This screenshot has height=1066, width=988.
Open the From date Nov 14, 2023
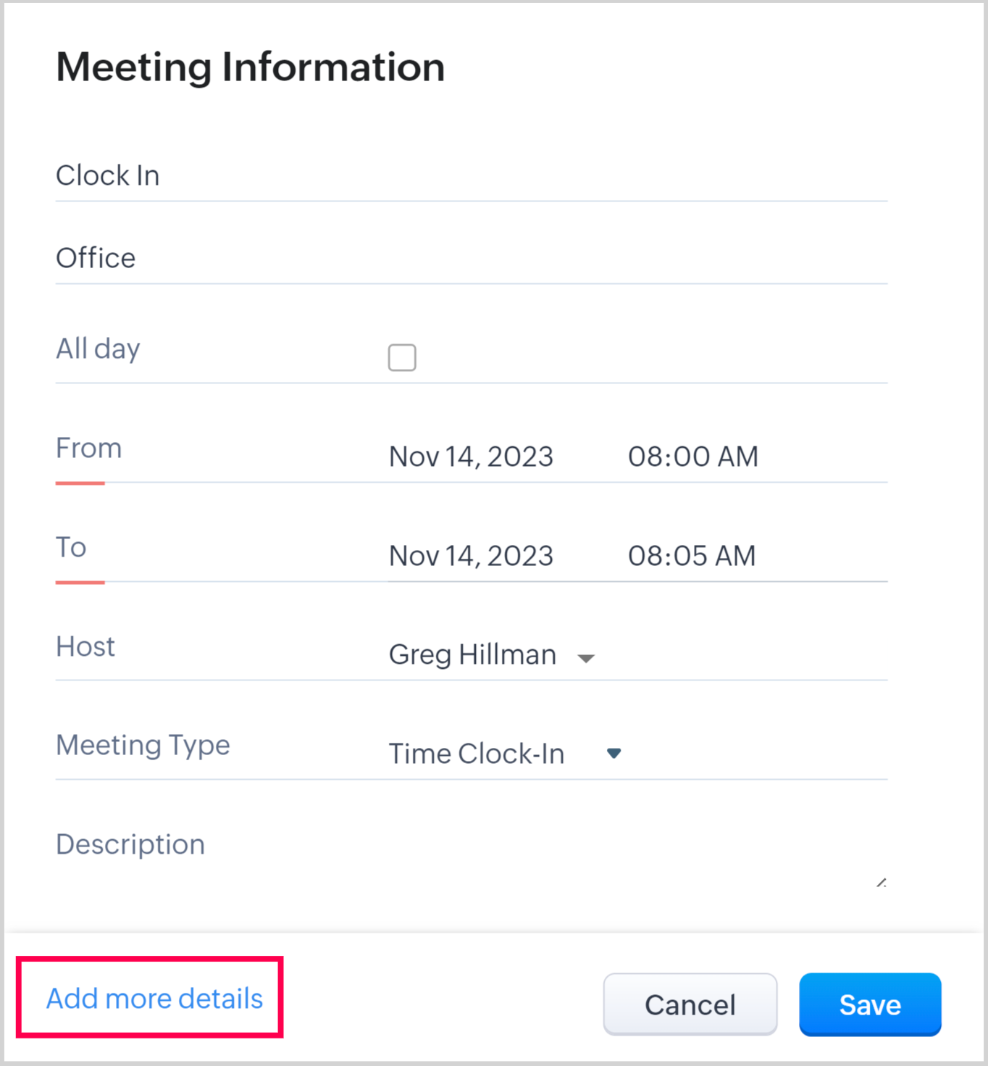click(471, 457)
